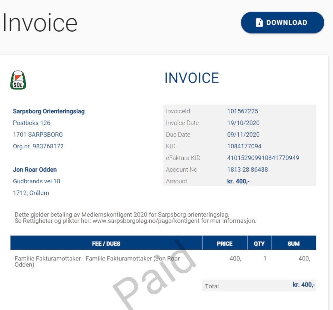Click the PRICE column header

point(225,243)
